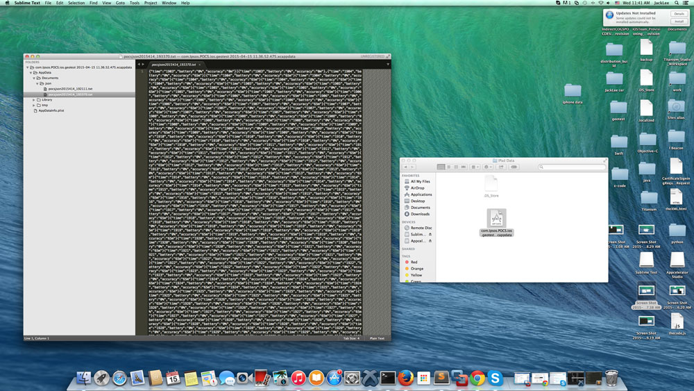Select Downloads in Finder sidebar
Screen dimensions: 694x391
tap(417, 214)
